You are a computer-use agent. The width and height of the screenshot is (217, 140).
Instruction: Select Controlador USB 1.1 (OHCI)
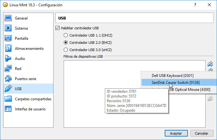tap(66, 35)
